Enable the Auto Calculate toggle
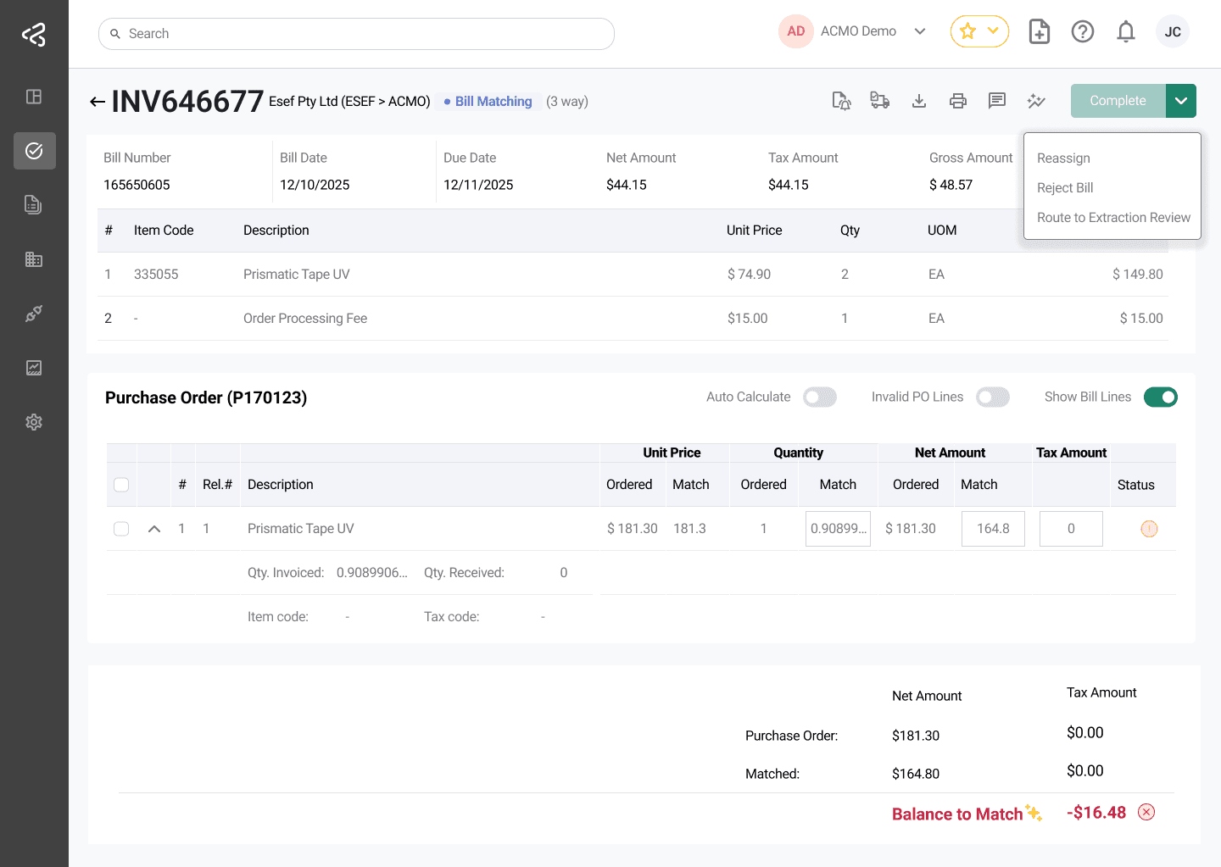1221x867 pixels. (x=819, y=397)
